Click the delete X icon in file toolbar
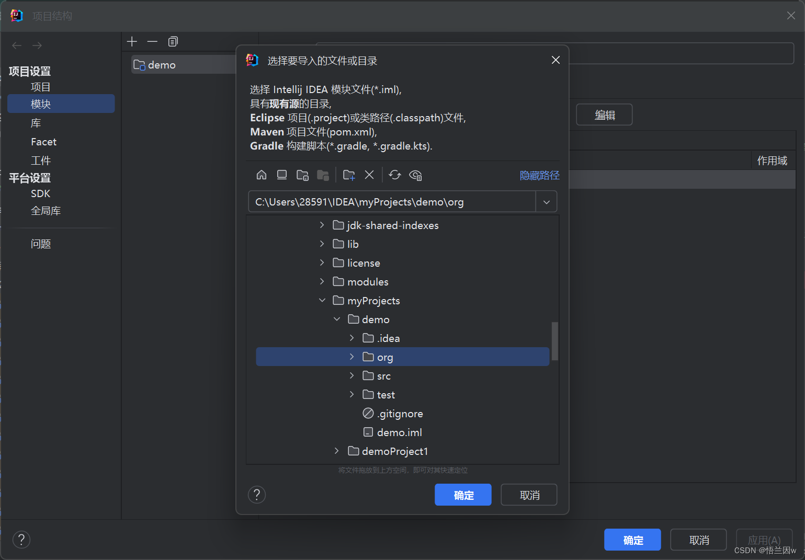The height and width of the screenshot is (560, 805). pyautogui.click(x=369, y=175)
